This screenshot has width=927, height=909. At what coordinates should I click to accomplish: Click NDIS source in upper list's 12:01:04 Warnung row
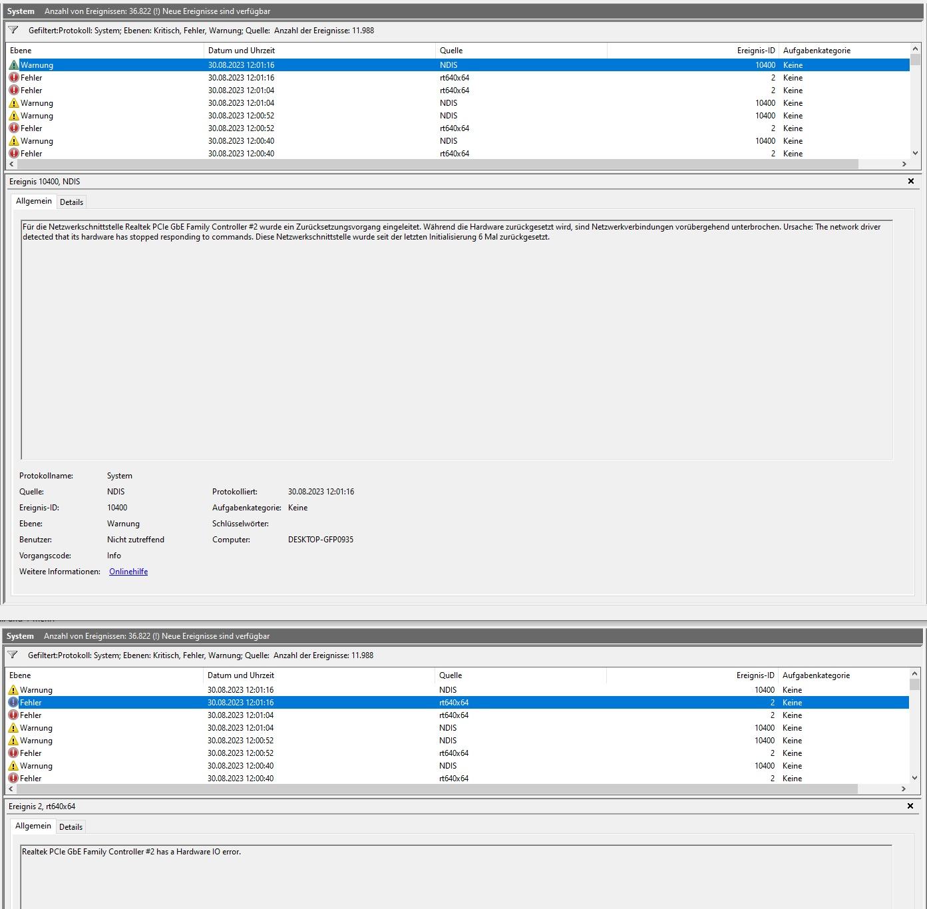[449, 103]
